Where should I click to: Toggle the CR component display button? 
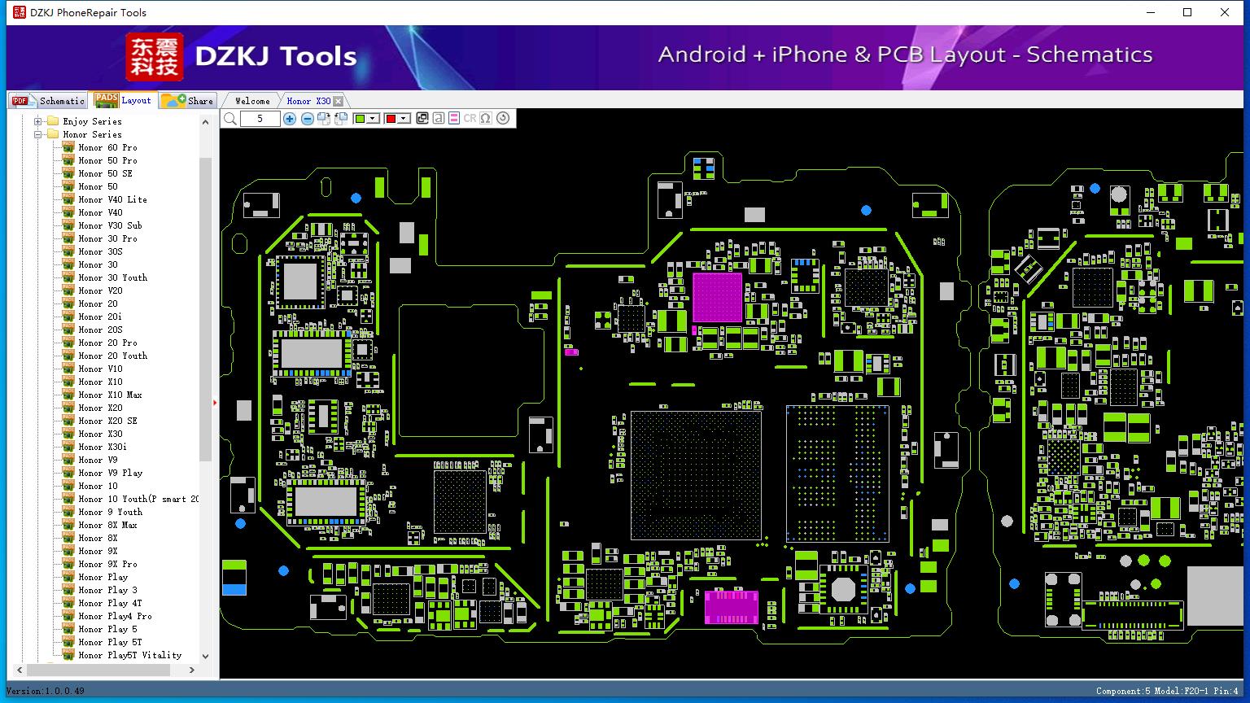(470, 118)
